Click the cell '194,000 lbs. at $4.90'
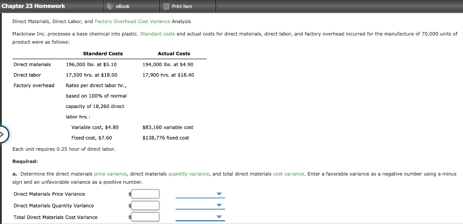The image size is (463, 224). [168, 65]
